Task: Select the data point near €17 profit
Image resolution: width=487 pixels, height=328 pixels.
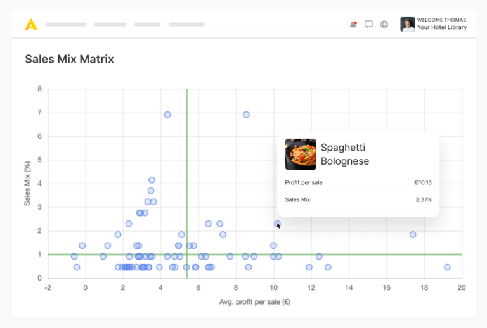Action: [x=413, y=234]
